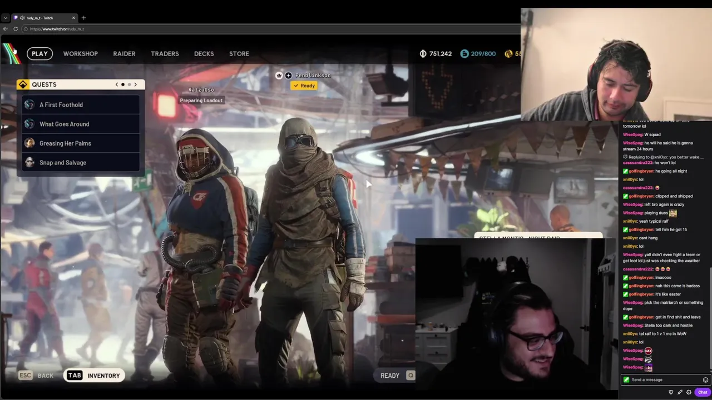Switch to the TRADERS tab
712x400 pixels.
[x=165, y=54]
